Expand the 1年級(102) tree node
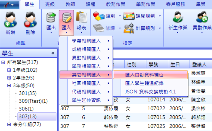 coord(9,70)
